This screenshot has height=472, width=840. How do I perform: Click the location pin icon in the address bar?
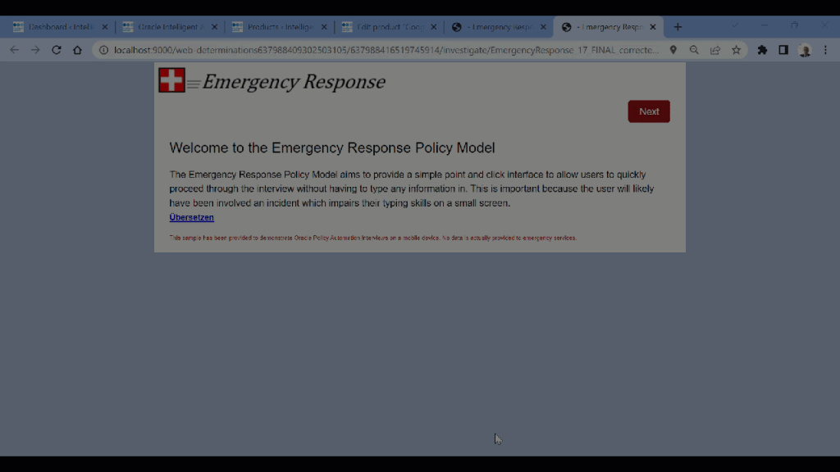(673, 50)
